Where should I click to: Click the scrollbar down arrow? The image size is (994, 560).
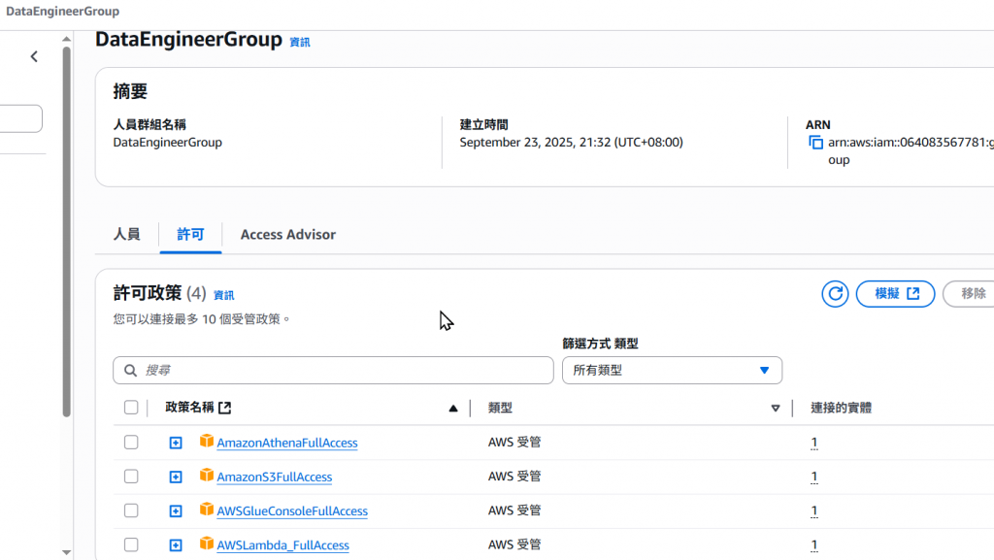pos(67,552)
